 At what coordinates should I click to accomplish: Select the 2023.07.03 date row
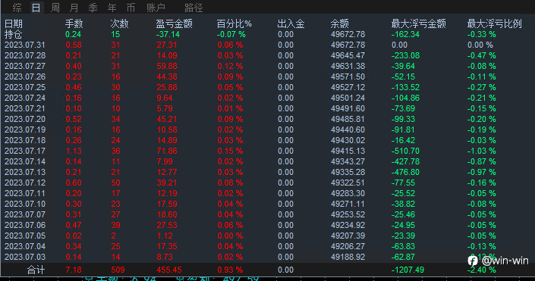24,257
